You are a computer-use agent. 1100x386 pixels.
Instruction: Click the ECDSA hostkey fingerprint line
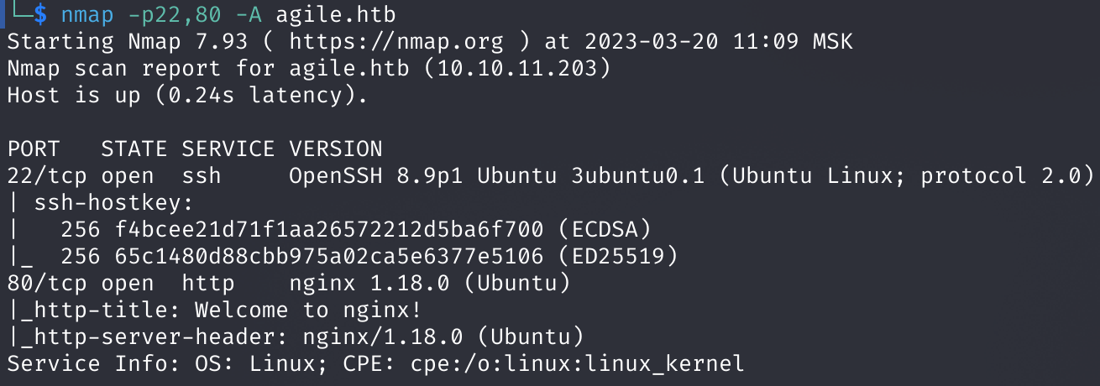tap(329, 229)
